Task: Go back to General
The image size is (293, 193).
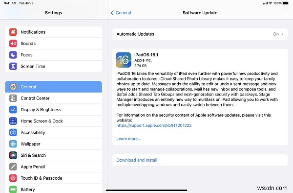Action: click(x=121, y=13)
